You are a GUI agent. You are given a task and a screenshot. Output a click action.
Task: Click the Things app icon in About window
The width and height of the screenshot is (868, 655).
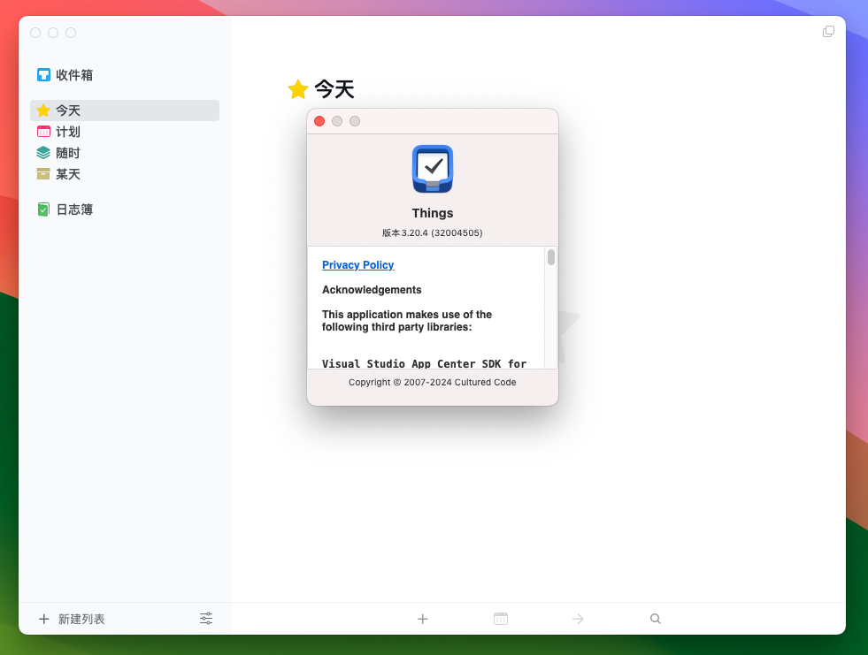click(432, 169)
